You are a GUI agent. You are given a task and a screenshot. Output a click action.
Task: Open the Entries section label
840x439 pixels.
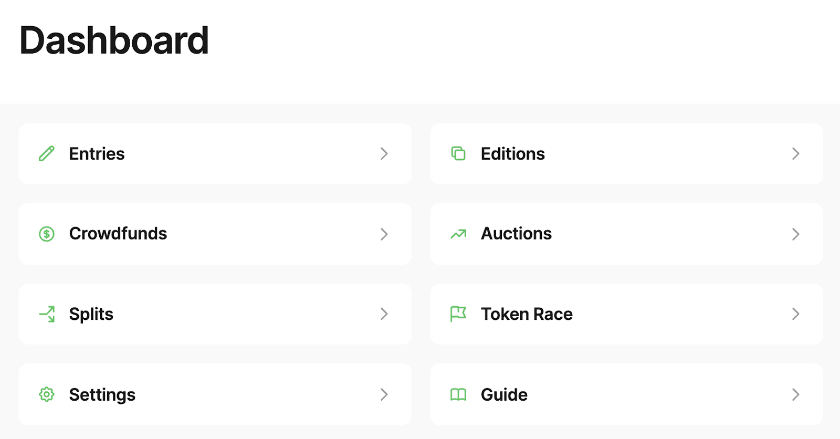pyautogui.click(x=97, y=154)
